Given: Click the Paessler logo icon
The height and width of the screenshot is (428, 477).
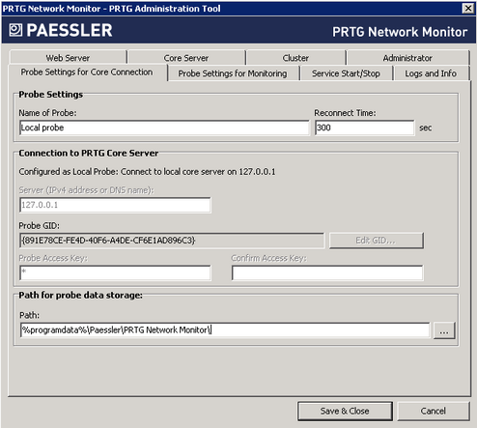Looking at the screenshot, I should coord(15,30).
